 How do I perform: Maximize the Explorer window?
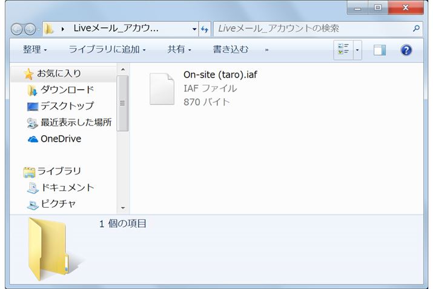(x=378, y=8)
